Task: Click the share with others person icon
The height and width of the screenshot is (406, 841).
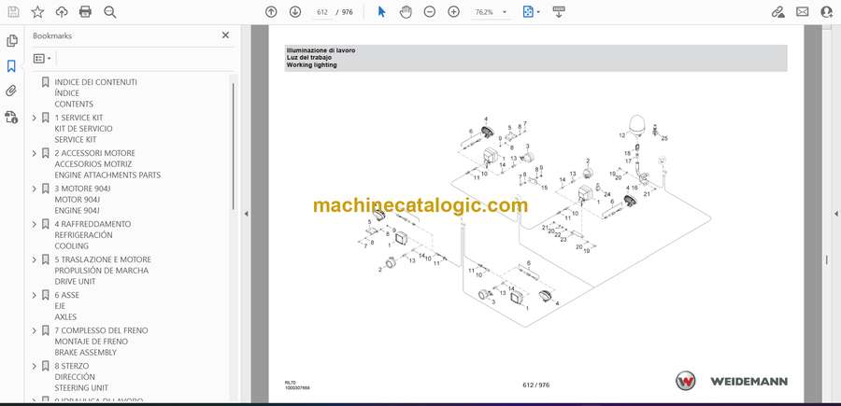Action: coord(827,12)
